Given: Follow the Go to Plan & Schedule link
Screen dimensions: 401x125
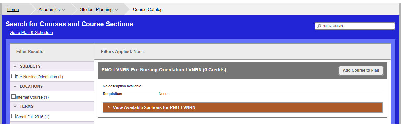Looking at the screenshot, I should pos(31,32).
